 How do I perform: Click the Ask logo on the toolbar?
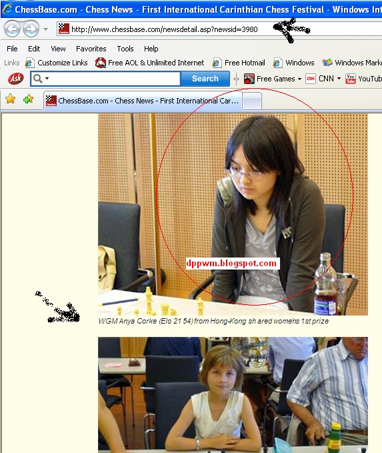(x=15, y=78)
